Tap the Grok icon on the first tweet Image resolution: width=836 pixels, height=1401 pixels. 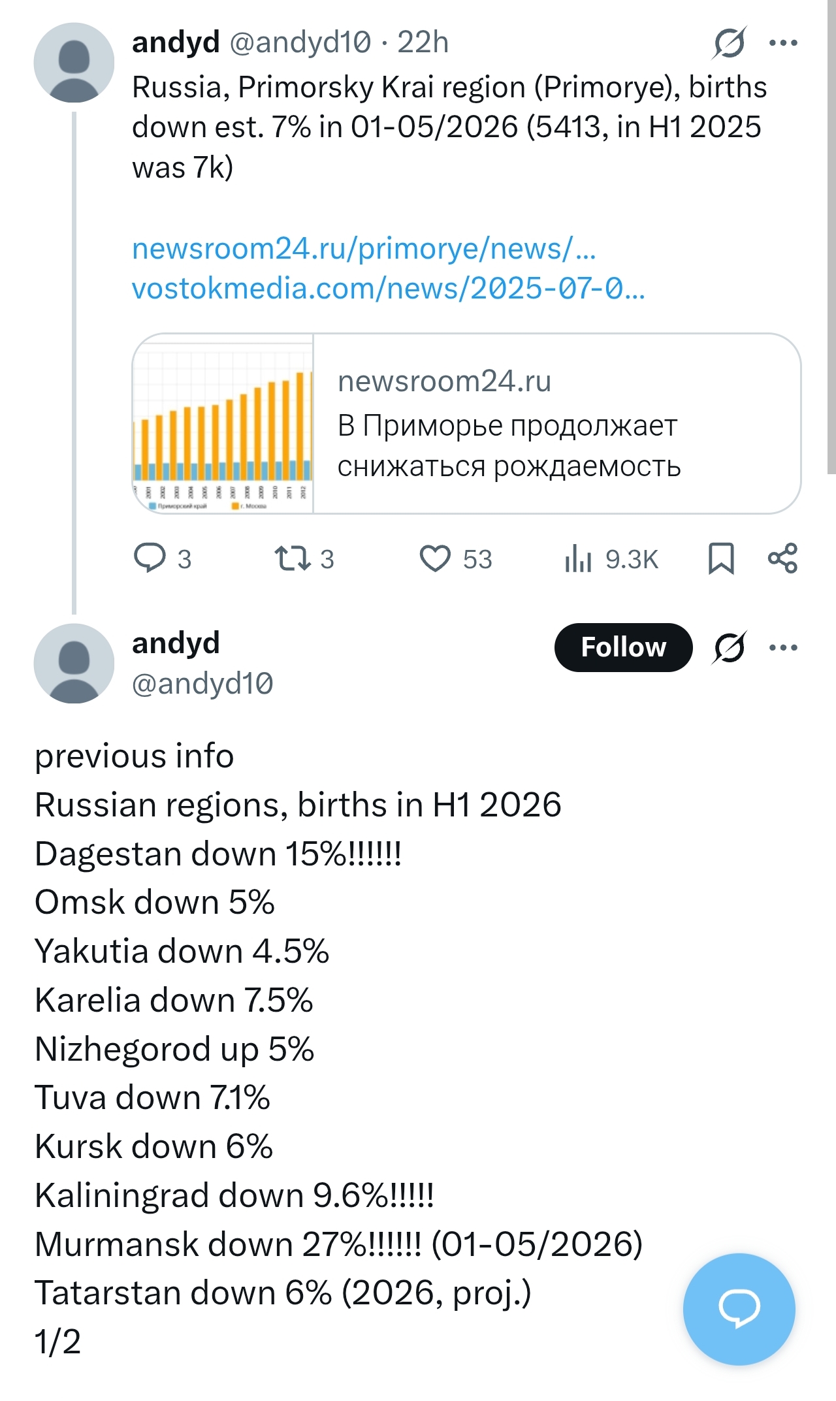729,43
